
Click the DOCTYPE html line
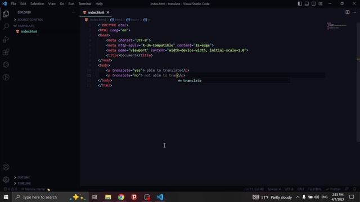(x=113, y=25)
